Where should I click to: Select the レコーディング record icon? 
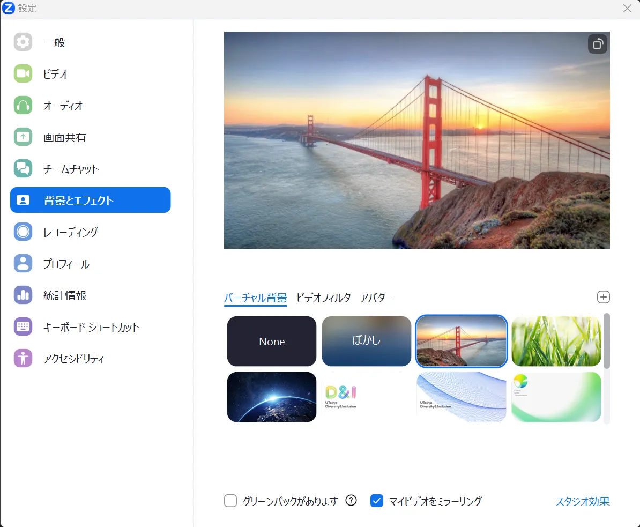pos(23,232)
